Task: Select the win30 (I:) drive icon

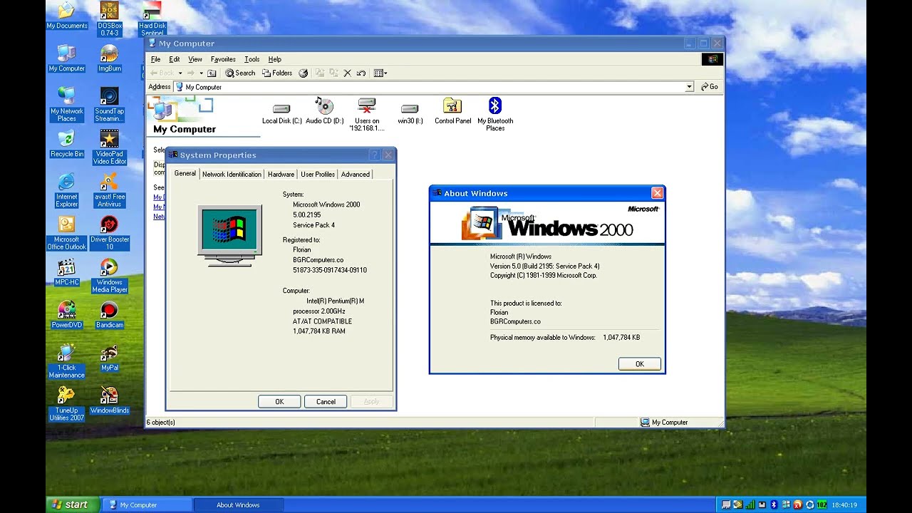Action: click(410, 113)
